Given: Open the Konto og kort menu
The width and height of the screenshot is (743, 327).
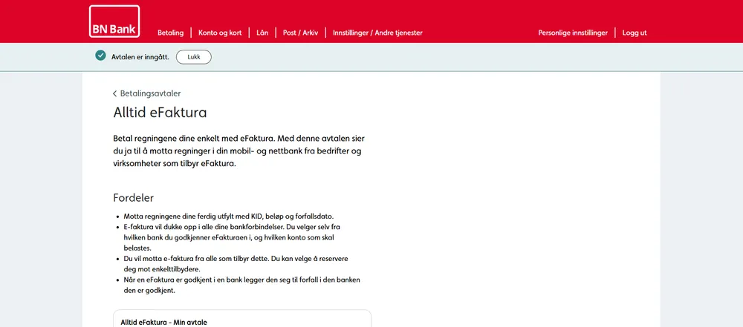Looking at the screenshot, I should click(220, 33).
